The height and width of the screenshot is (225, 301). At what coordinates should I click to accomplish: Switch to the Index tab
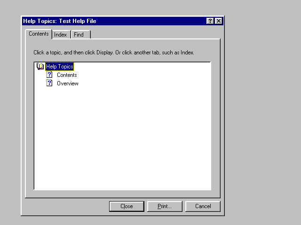tap(60, 35)
